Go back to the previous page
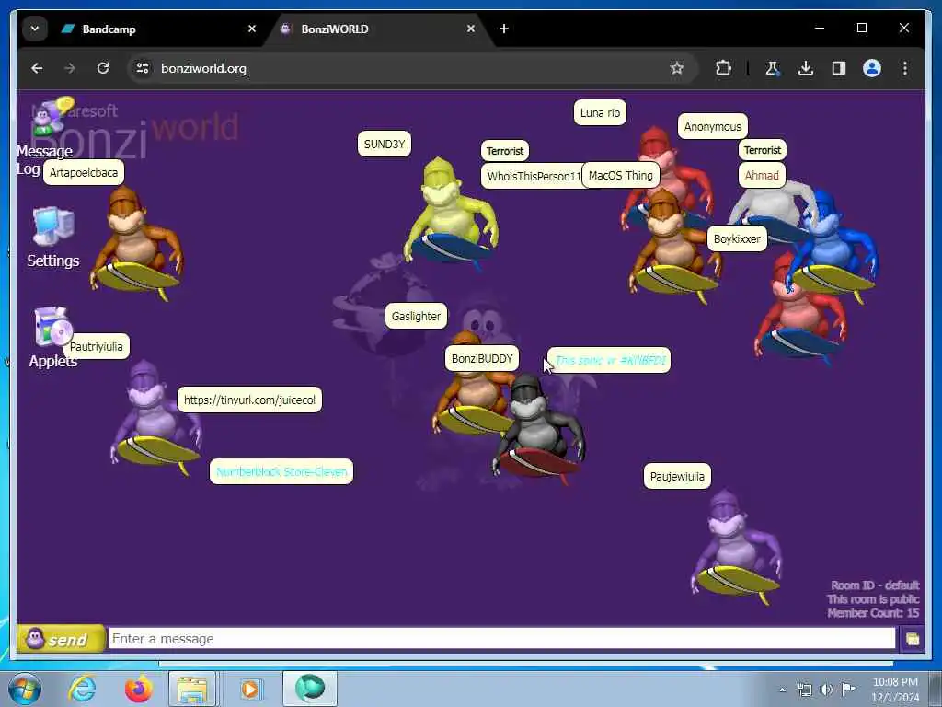The image size is (942, 707). click(x=37, y=68)
